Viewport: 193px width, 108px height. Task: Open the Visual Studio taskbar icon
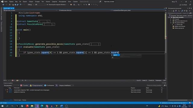(x=37, y=106)
